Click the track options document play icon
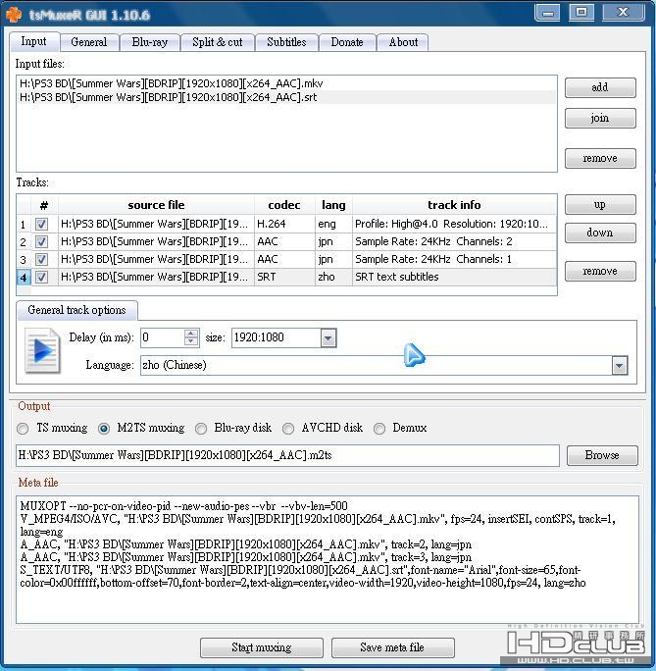656x671 pixels. coord(42,350)
